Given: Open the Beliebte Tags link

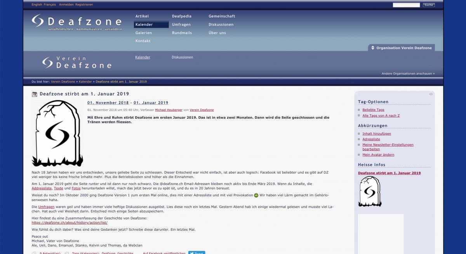Looking at the screenshot, I should (373, 110).
